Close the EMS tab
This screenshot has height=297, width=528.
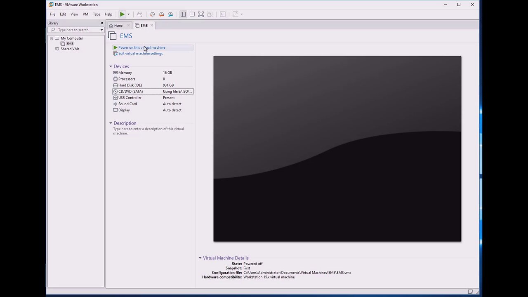[151, 26]
